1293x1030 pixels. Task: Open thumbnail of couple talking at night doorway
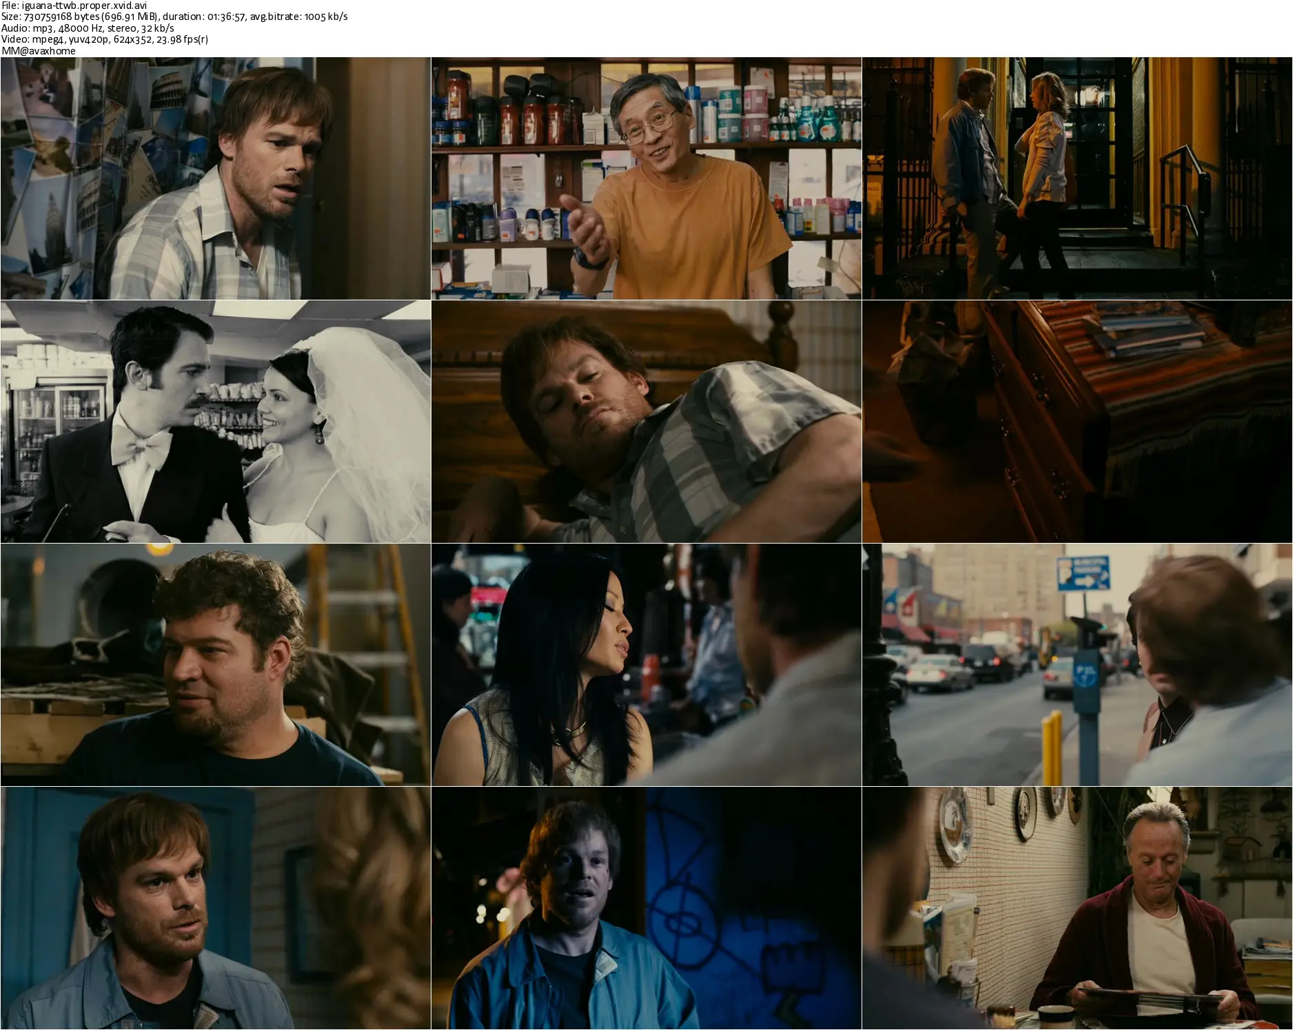tap(1077, 178)
